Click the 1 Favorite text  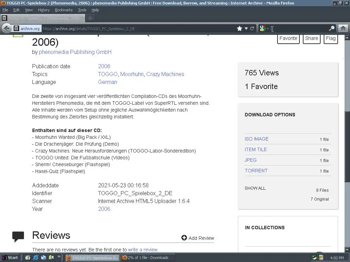(x=261, y=86)
